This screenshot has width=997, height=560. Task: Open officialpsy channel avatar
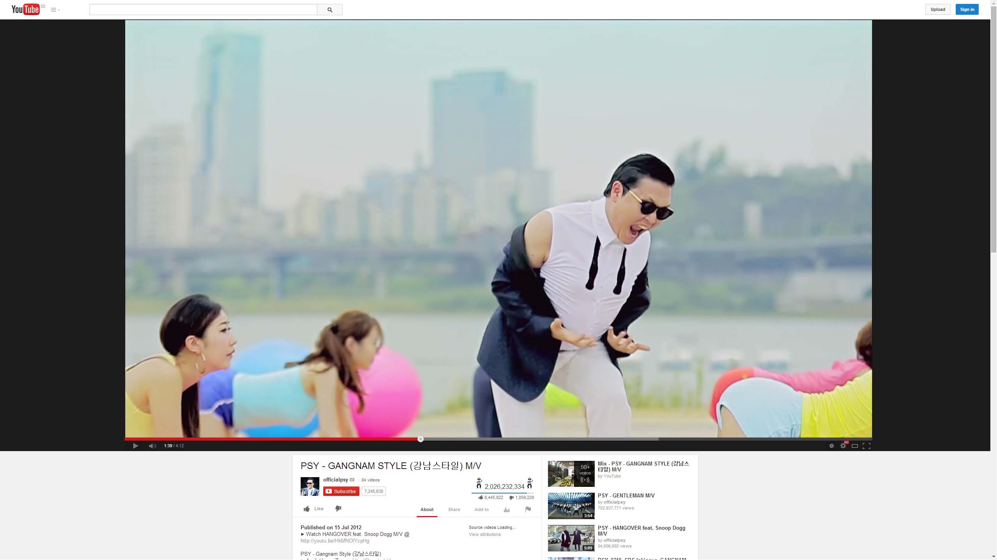[310, 486]
